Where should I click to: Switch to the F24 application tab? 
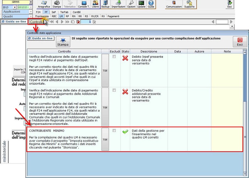38,12
